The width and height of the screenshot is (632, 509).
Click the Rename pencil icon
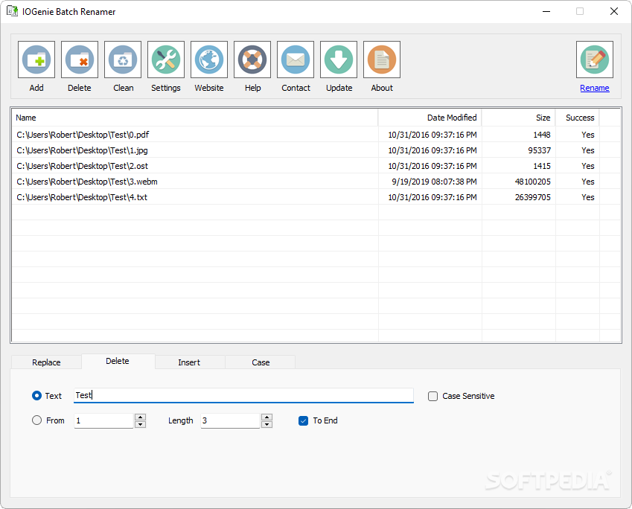(595, 60)
